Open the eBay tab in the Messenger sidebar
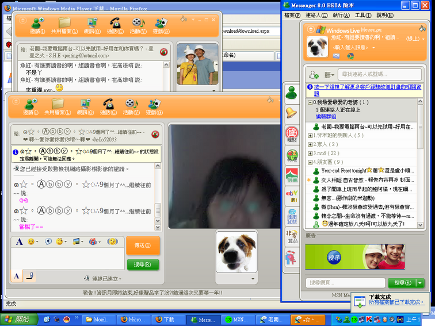Viewport: 435px width, 326px height. (x=292, y=194)
